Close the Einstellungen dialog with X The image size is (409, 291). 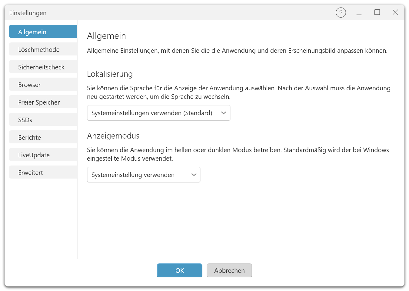coord(395,12)
